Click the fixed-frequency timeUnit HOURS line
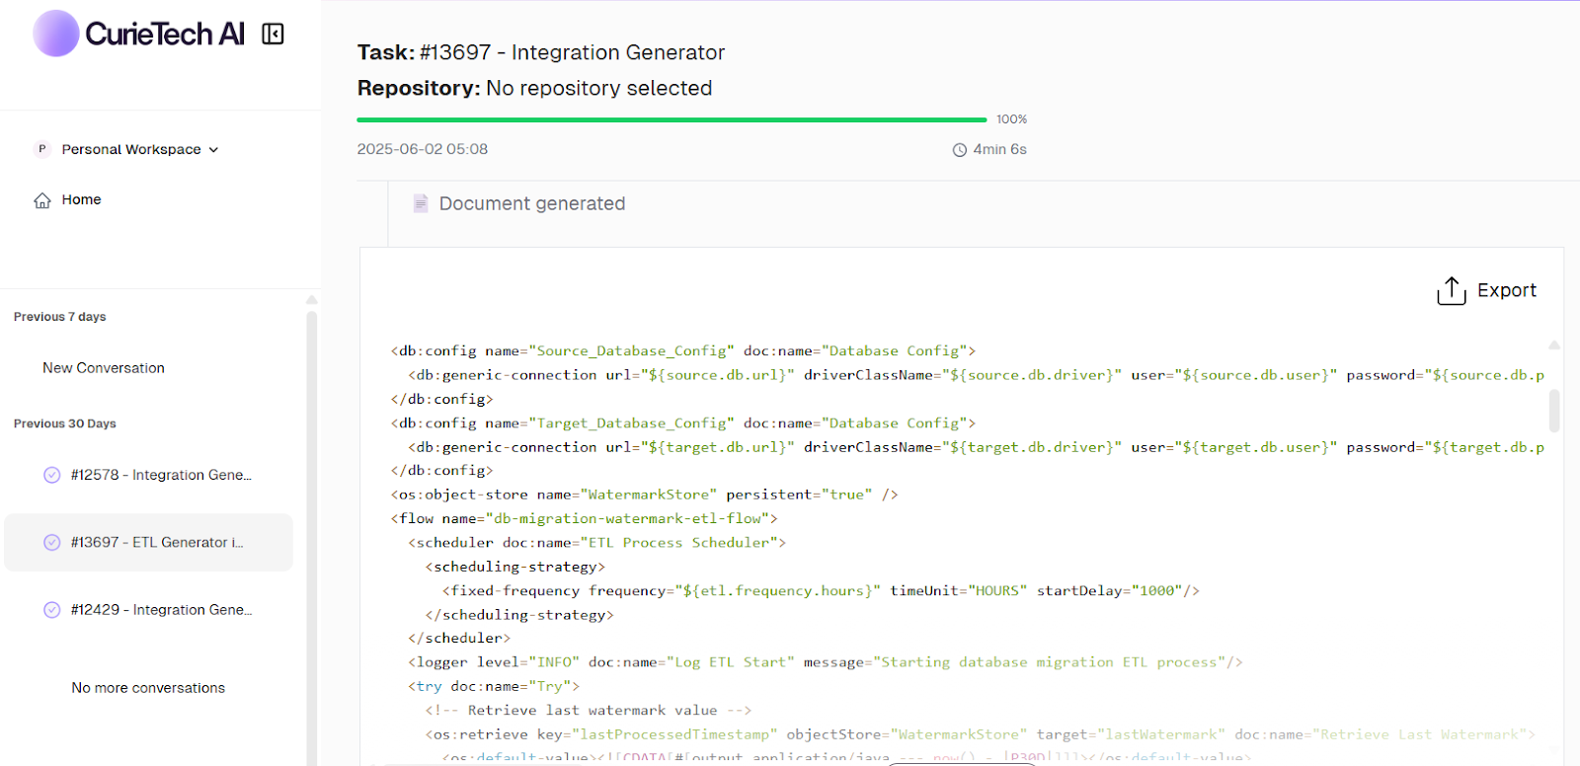1580x766 pixels. (x=822, y=590)
